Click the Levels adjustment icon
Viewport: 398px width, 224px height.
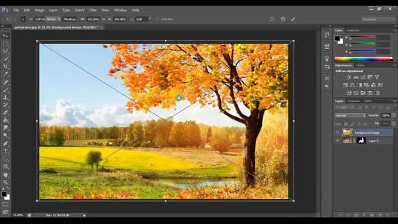[356, 77]
